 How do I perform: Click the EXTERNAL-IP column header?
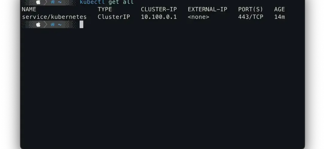coord(207,10)
